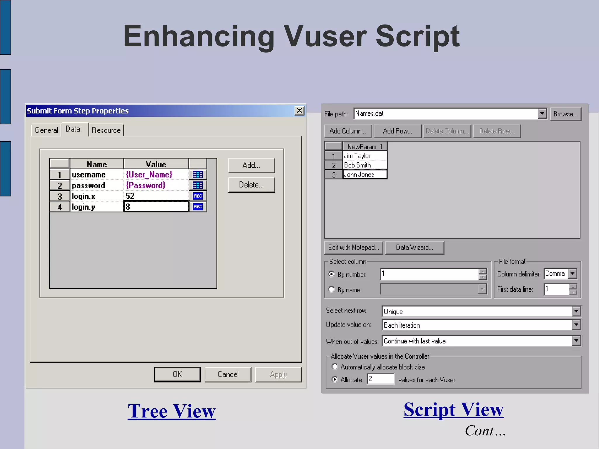Click Edit with Notepad... button
This screenshot has width=599, height=449.
tap(354, 248)
